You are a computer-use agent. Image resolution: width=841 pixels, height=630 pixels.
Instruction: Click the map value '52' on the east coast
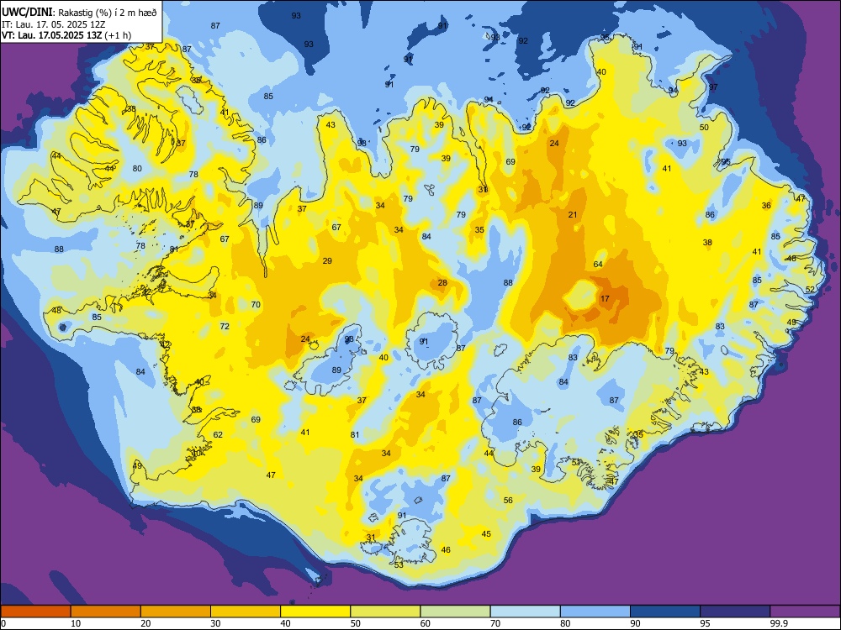pos(810,289)
